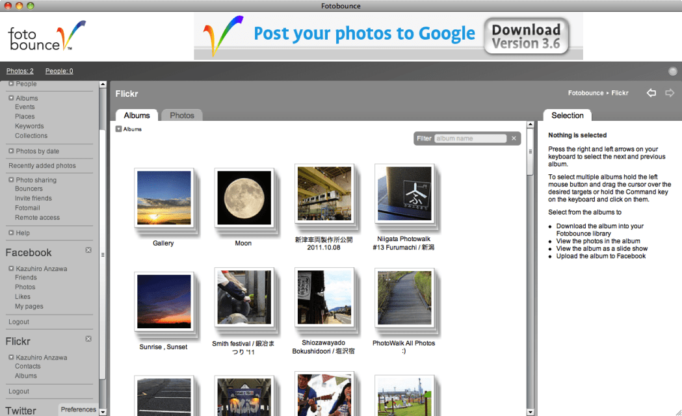This screenshot has width=682, height=416.
Task: Click the Fotobounce breadcrumb link
Action: [x=585, y=92]
